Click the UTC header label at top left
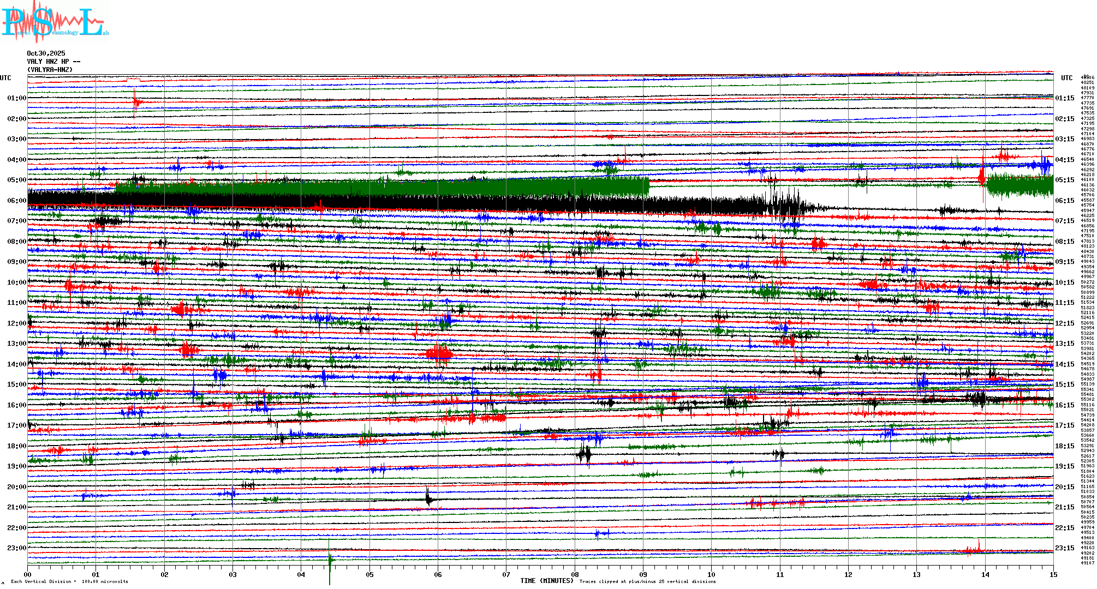Screen dimensions: 1097x589 (x=5, y=78)
